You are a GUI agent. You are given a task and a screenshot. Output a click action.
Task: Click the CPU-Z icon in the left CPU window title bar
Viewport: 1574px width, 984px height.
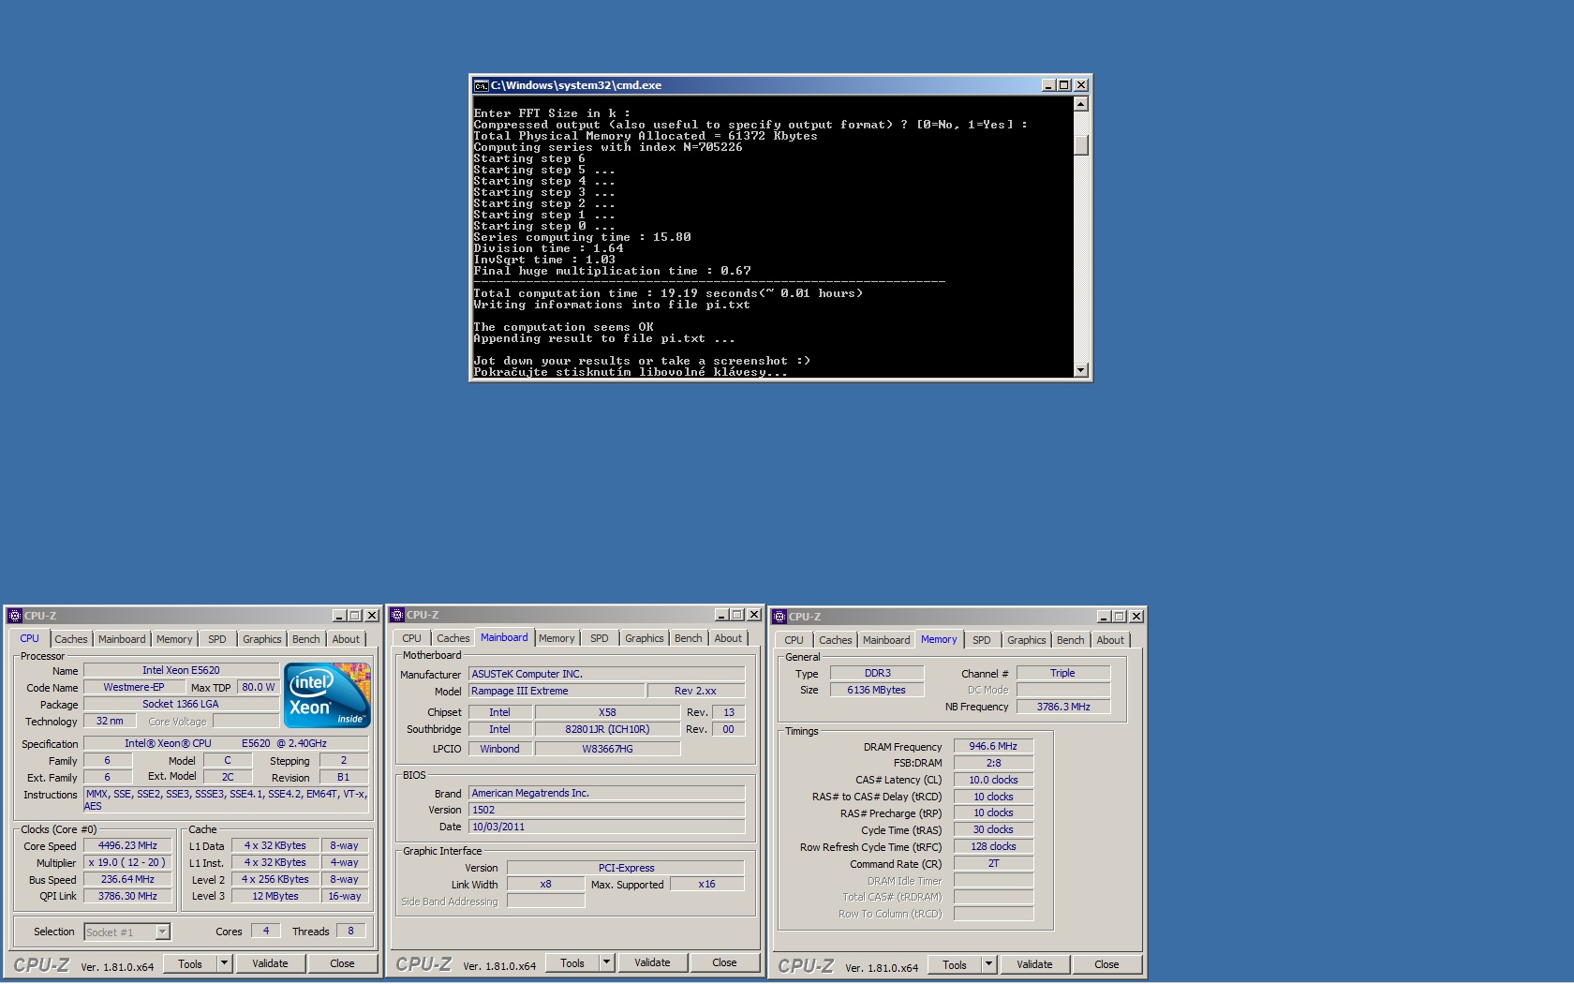[x=15, y=616]
